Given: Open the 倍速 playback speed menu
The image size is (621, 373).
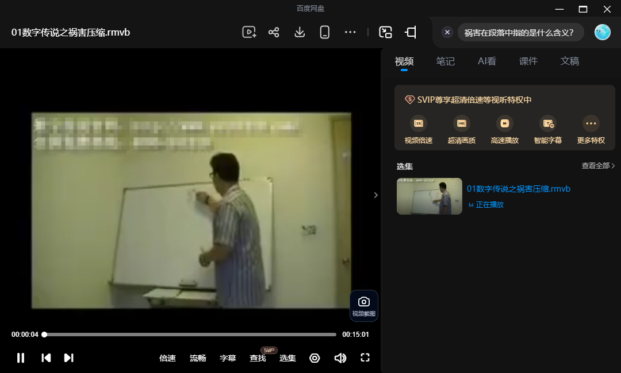Looking at the screenshot, I should click(x=167, y=358).
